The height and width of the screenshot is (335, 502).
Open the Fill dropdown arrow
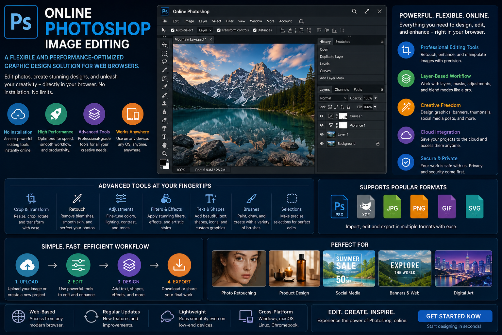pyautogui.click(x=375, y=107)
